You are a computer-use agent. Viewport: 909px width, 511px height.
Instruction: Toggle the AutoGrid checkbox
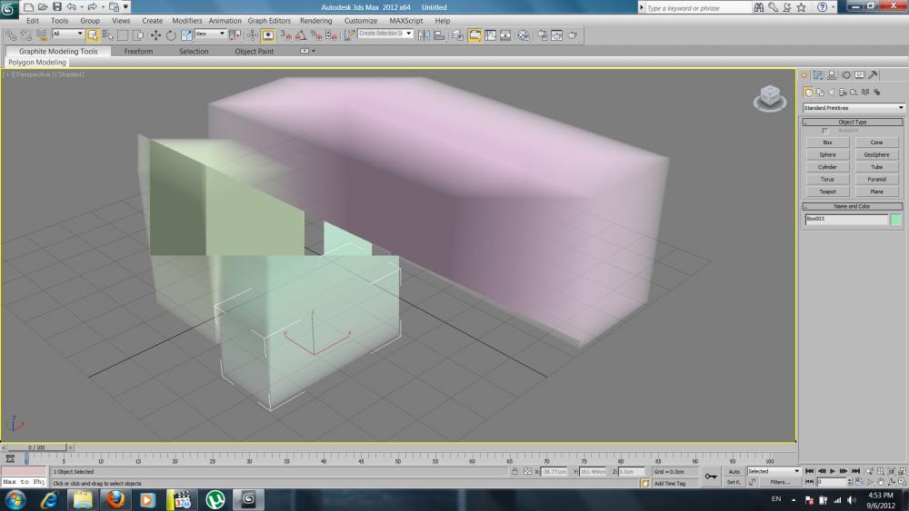click(825, 131)
